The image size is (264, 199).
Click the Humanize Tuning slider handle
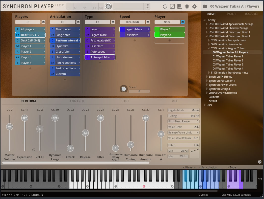[131, 145]
